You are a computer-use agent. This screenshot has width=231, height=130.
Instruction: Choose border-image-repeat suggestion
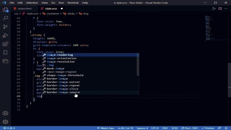pos(90,85)
